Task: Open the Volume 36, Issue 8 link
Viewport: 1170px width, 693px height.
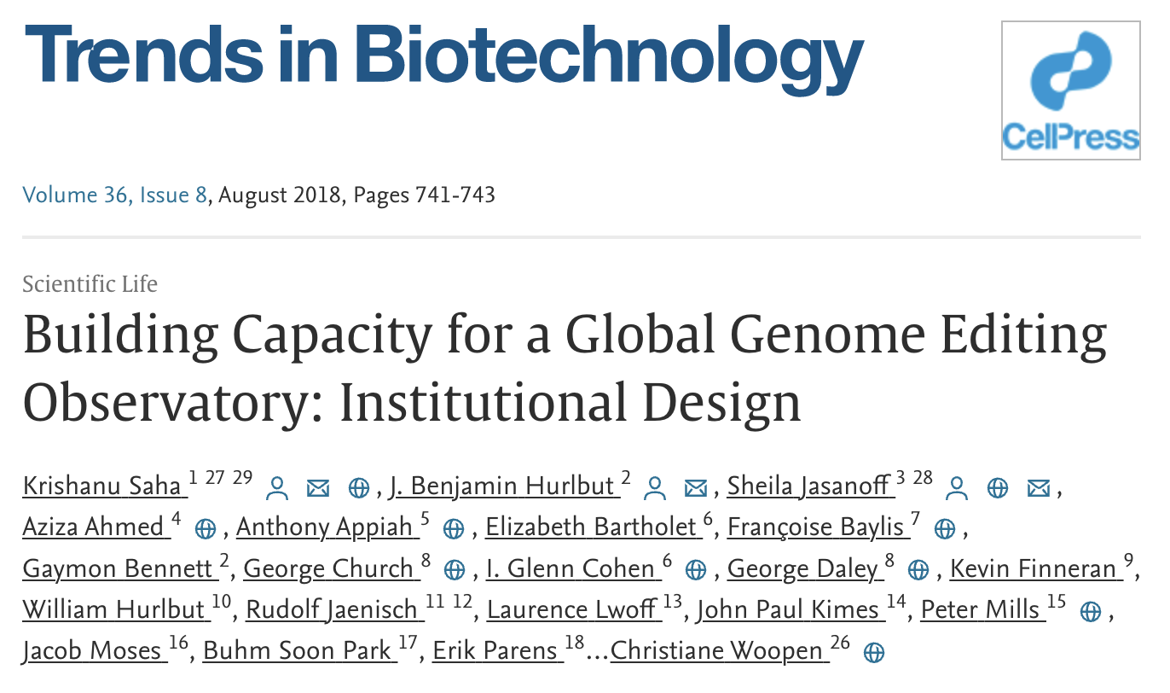Action: [115, 195]
